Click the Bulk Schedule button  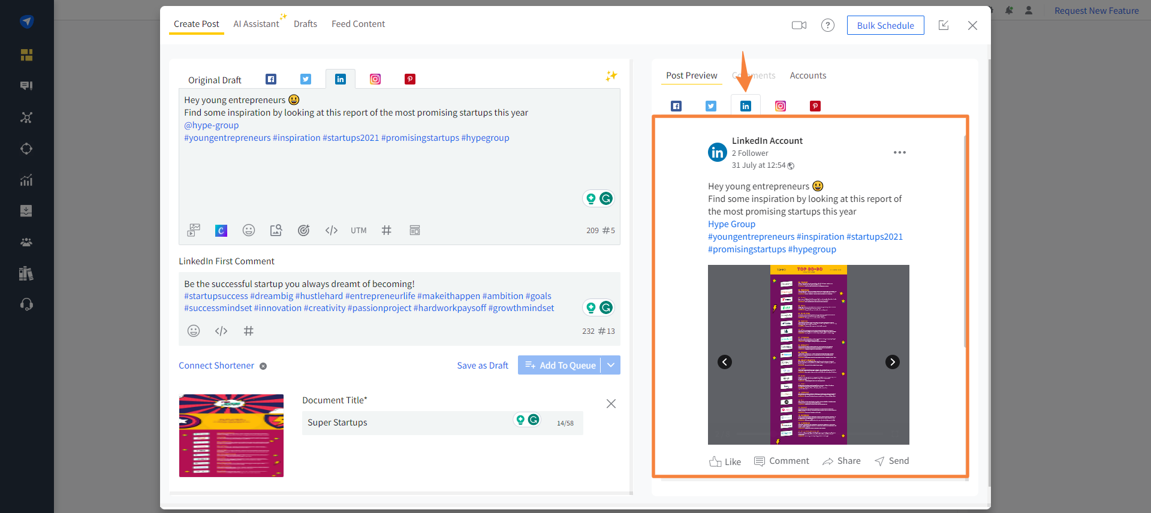pos(885,25)
